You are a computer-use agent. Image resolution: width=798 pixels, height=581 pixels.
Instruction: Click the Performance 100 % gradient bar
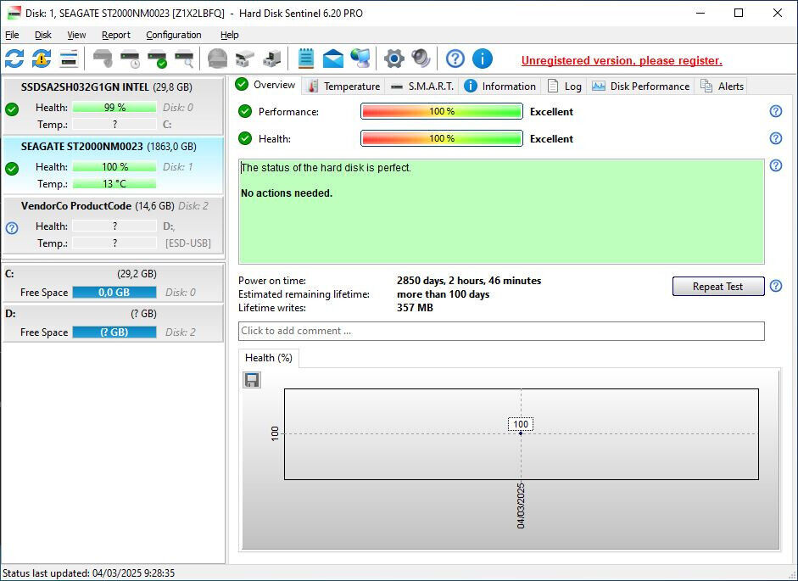point(442,111)
